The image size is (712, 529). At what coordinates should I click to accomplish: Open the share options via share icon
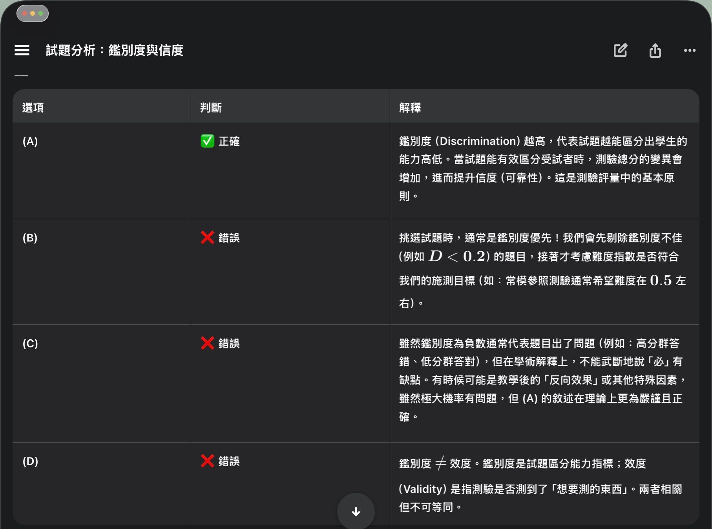coord(655,50)
